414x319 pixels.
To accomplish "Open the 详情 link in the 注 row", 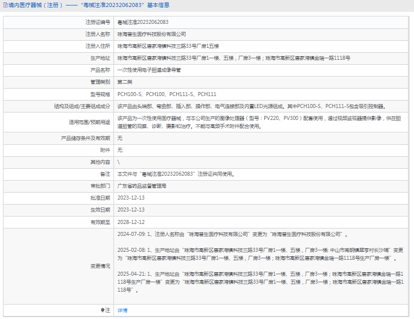I will [x=122, y=310].
